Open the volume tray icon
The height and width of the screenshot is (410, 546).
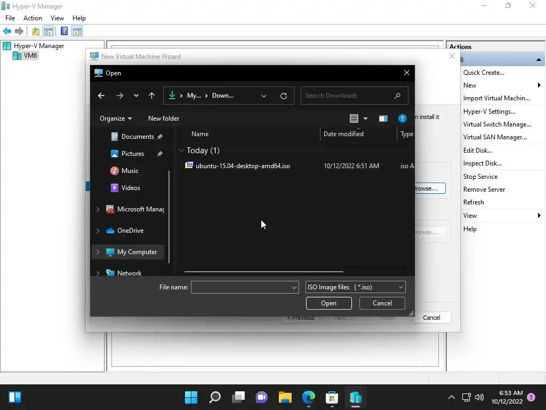point(479,397)
